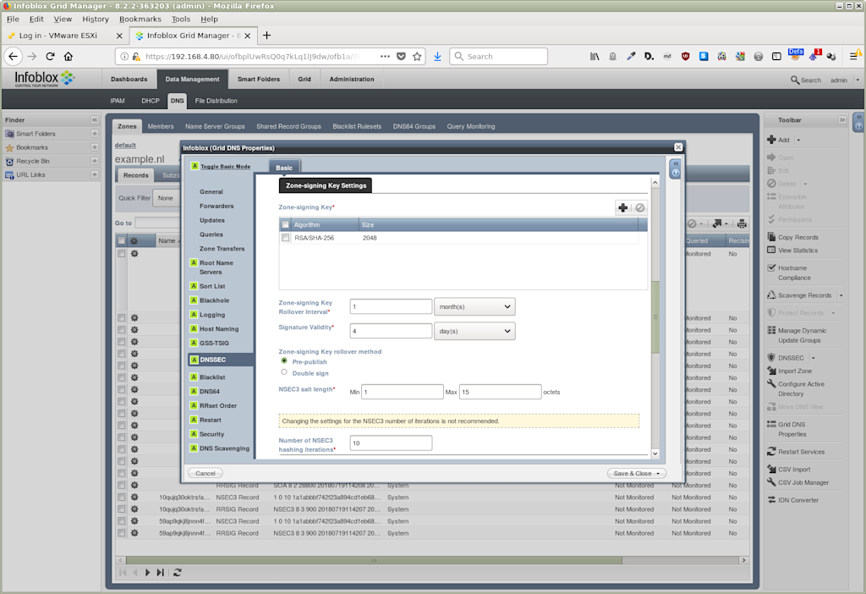The height and width of the screenshot is (594, 866).
Task: Click the NSEC3 hashing iterations field
Action: (391, 443)
